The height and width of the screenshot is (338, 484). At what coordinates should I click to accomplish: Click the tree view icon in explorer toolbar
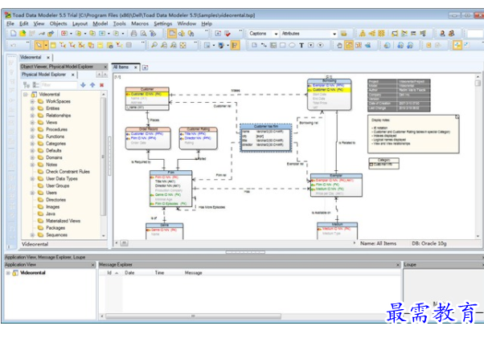(27, 85)
